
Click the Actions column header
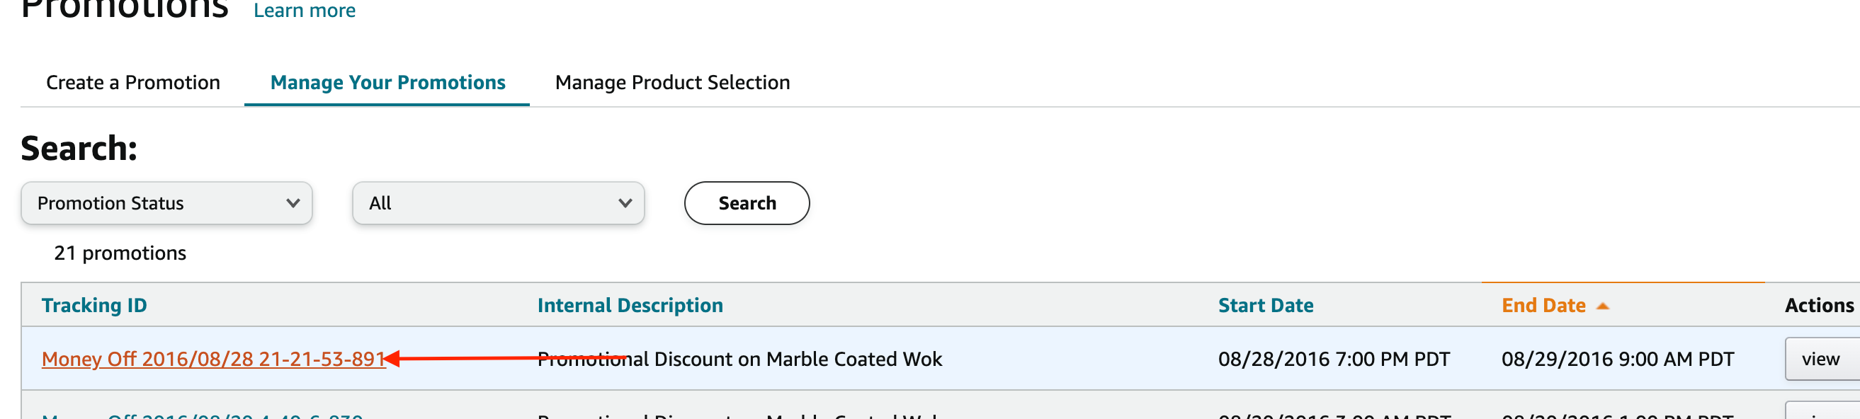pyautogui.click(x=1819, y=306)
